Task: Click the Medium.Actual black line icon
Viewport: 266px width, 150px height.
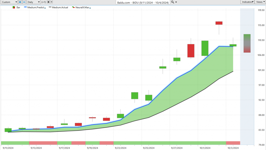Action: 50,7
